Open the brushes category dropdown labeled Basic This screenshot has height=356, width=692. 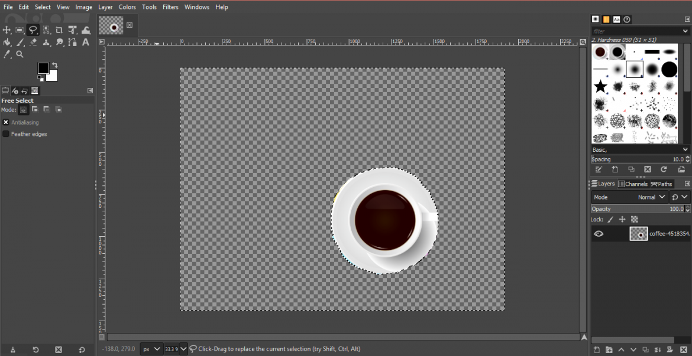pos(639,149)
